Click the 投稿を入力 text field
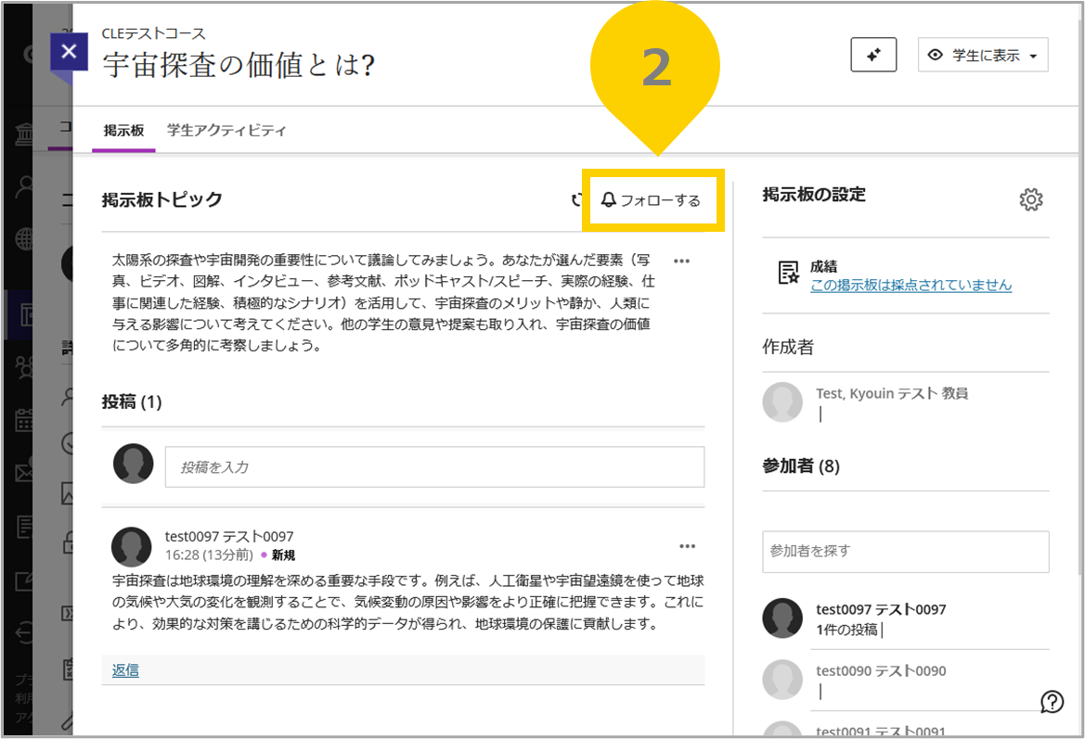This screenshot has height=739, width=1085. [x=434, y=466]
